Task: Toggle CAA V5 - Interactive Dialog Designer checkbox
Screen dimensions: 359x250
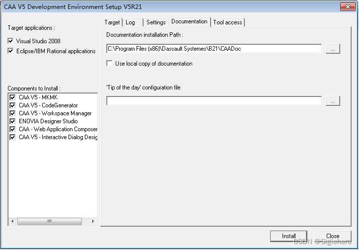Action: point(13,137)
